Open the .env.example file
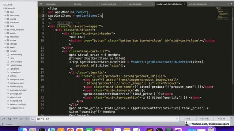This screenshot has width=234, height=131. (16, 61)
